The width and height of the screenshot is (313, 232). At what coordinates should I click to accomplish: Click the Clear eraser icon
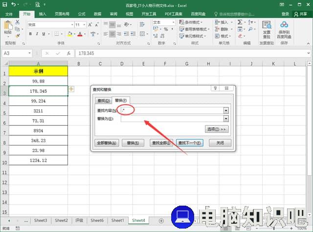click(240, 36)
